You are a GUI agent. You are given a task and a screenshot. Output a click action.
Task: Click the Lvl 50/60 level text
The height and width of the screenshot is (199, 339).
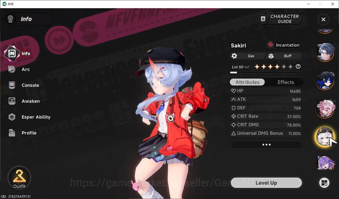[x=240, y=67]
